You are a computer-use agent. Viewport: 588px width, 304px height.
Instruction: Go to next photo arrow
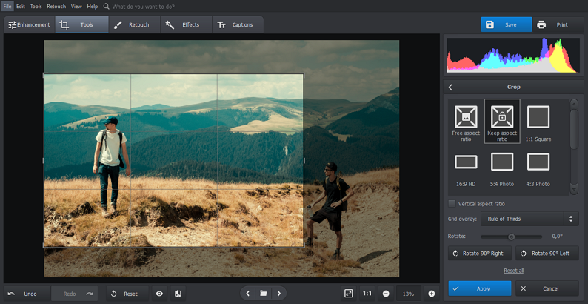coord(278,294)
